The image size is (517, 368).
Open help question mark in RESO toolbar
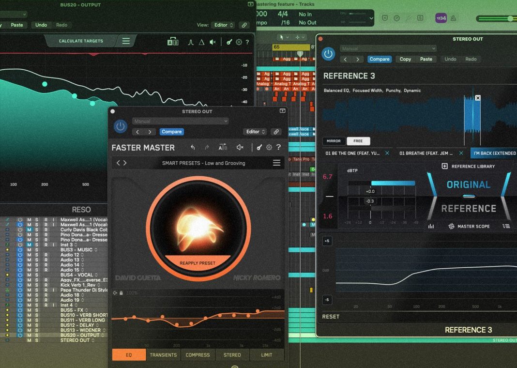click(247, 42)
